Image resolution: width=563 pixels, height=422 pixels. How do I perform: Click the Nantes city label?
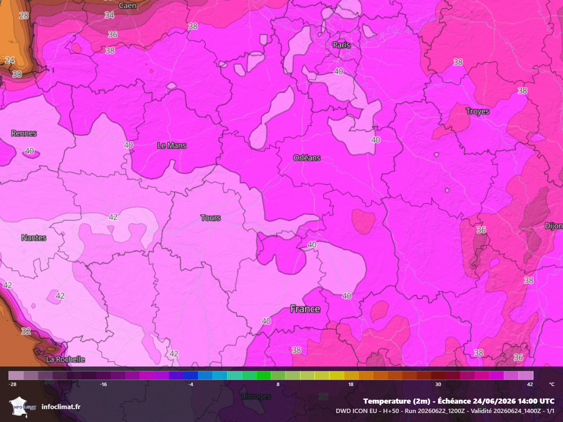[x=34, y=238]
